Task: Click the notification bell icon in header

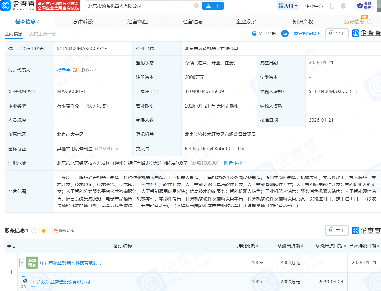Action: 343,6
